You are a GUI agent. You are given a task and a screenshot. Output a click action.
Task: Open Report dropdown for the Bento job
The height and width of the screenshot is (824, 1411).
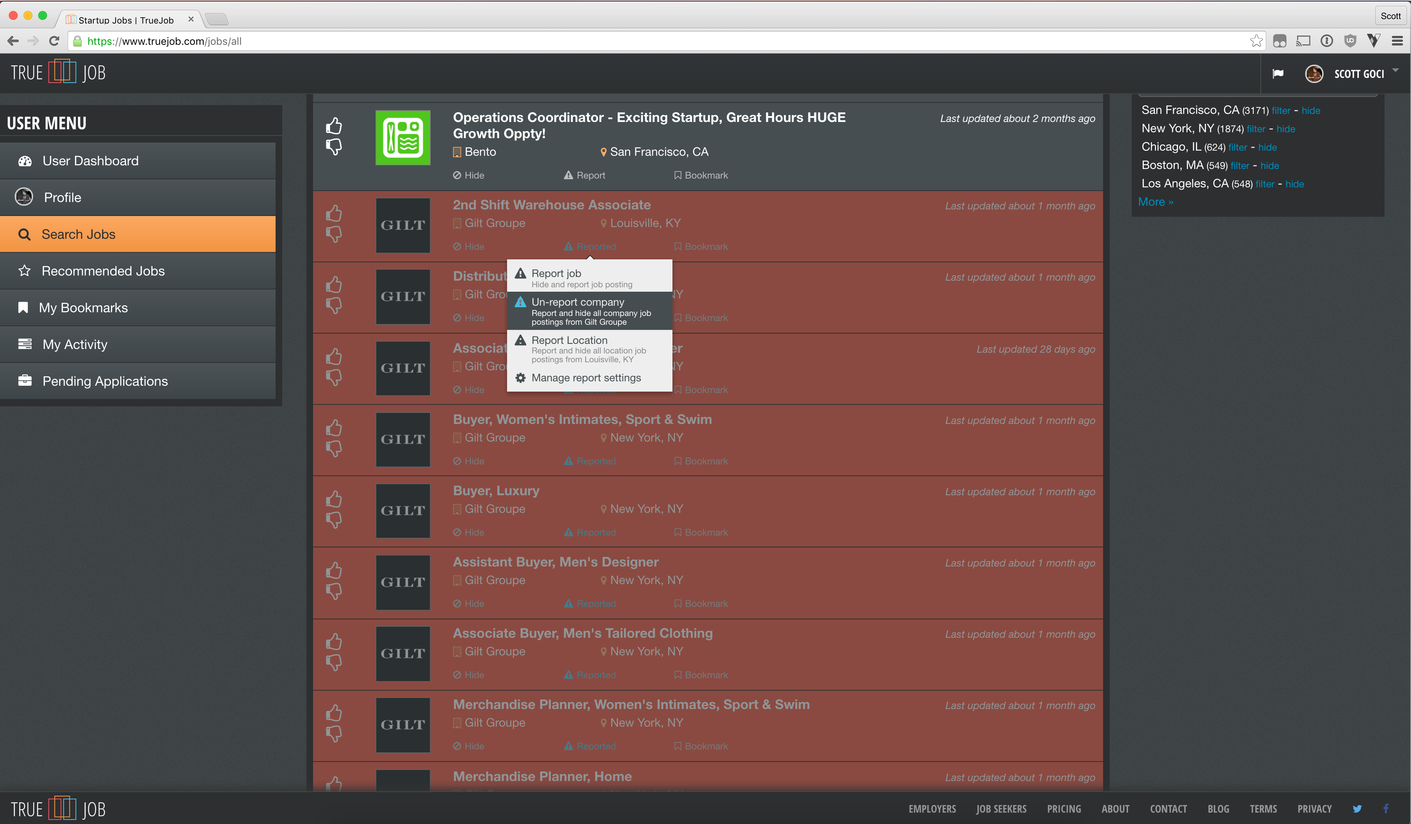(x=585, y=175)
